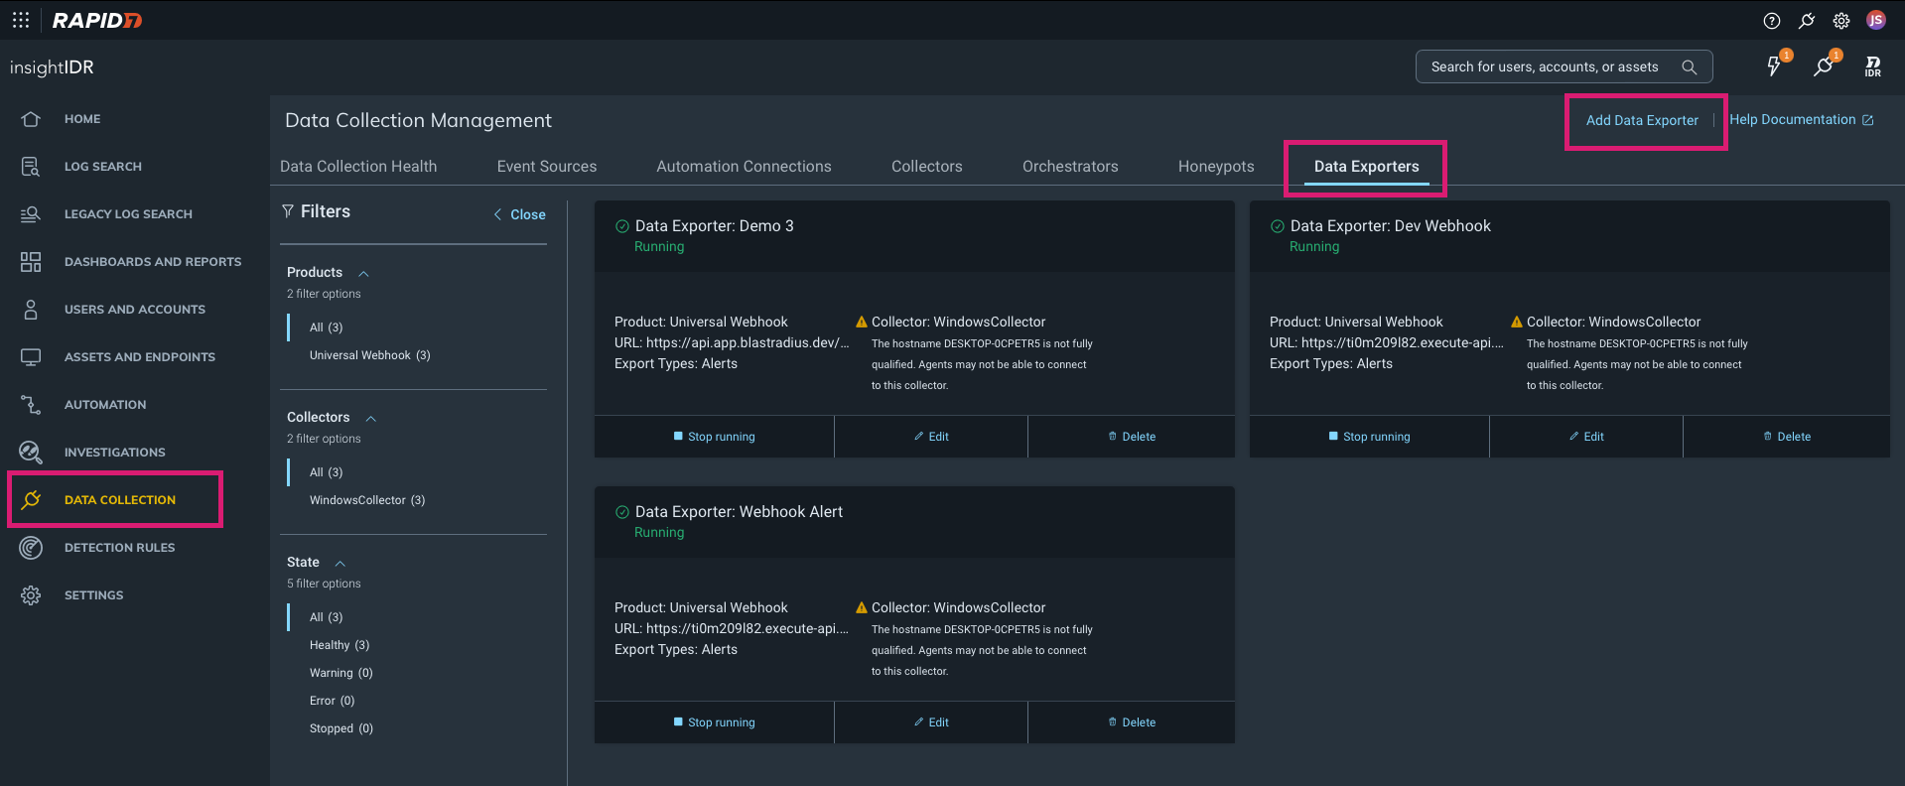The image size is (1905, 786).
Task: Open the app switcher grid icon
Action: click(x=21, y=20)
